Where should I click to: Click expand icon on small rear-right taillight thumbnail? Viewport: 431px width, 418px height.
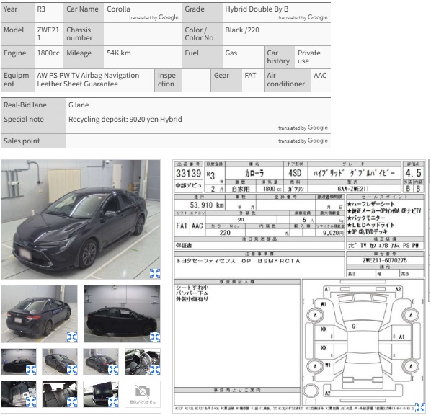(x=113, y=370)
